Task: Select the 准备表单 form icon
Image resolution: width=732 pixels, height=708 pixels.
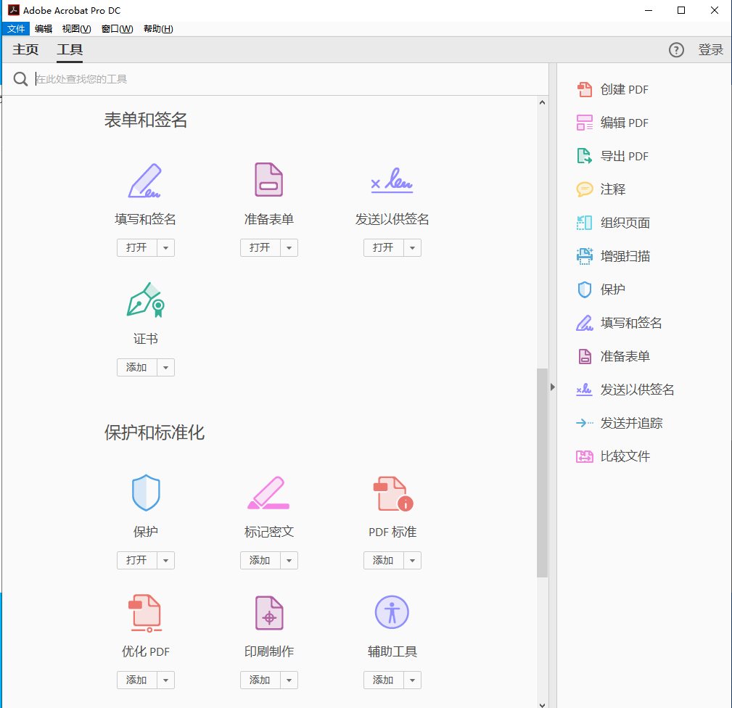Action: click(268, 180)
